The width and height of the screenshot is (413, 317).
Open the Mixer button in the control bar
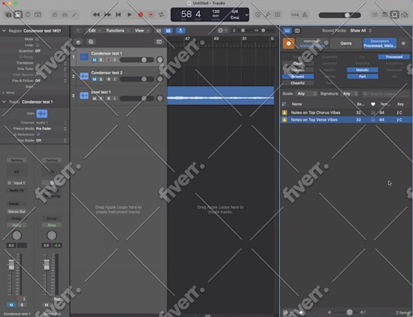tap(65, 15)
